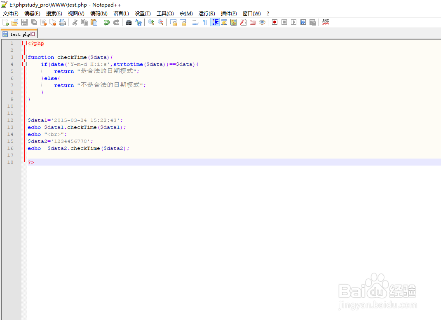The width and height of the screenshot is (441, 320).
Task: Collapse the <?php block fold marker
Action: [x=24, y=43]
